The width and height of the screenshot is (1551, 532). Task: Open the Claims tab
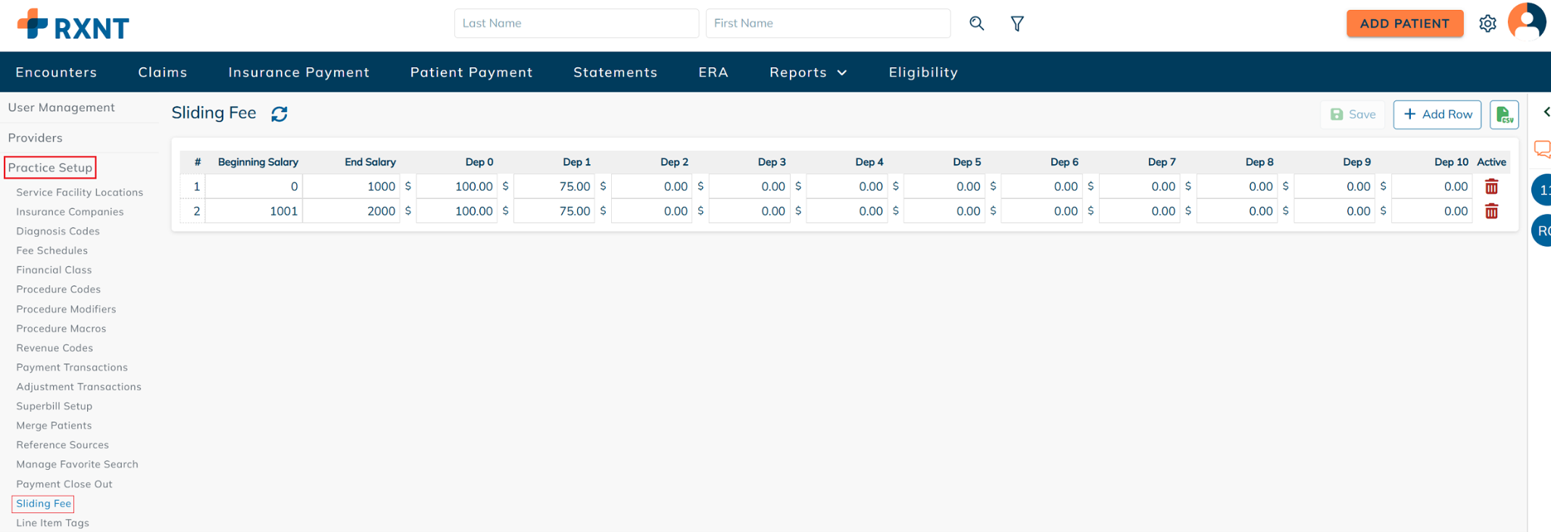tap(162, 72)
